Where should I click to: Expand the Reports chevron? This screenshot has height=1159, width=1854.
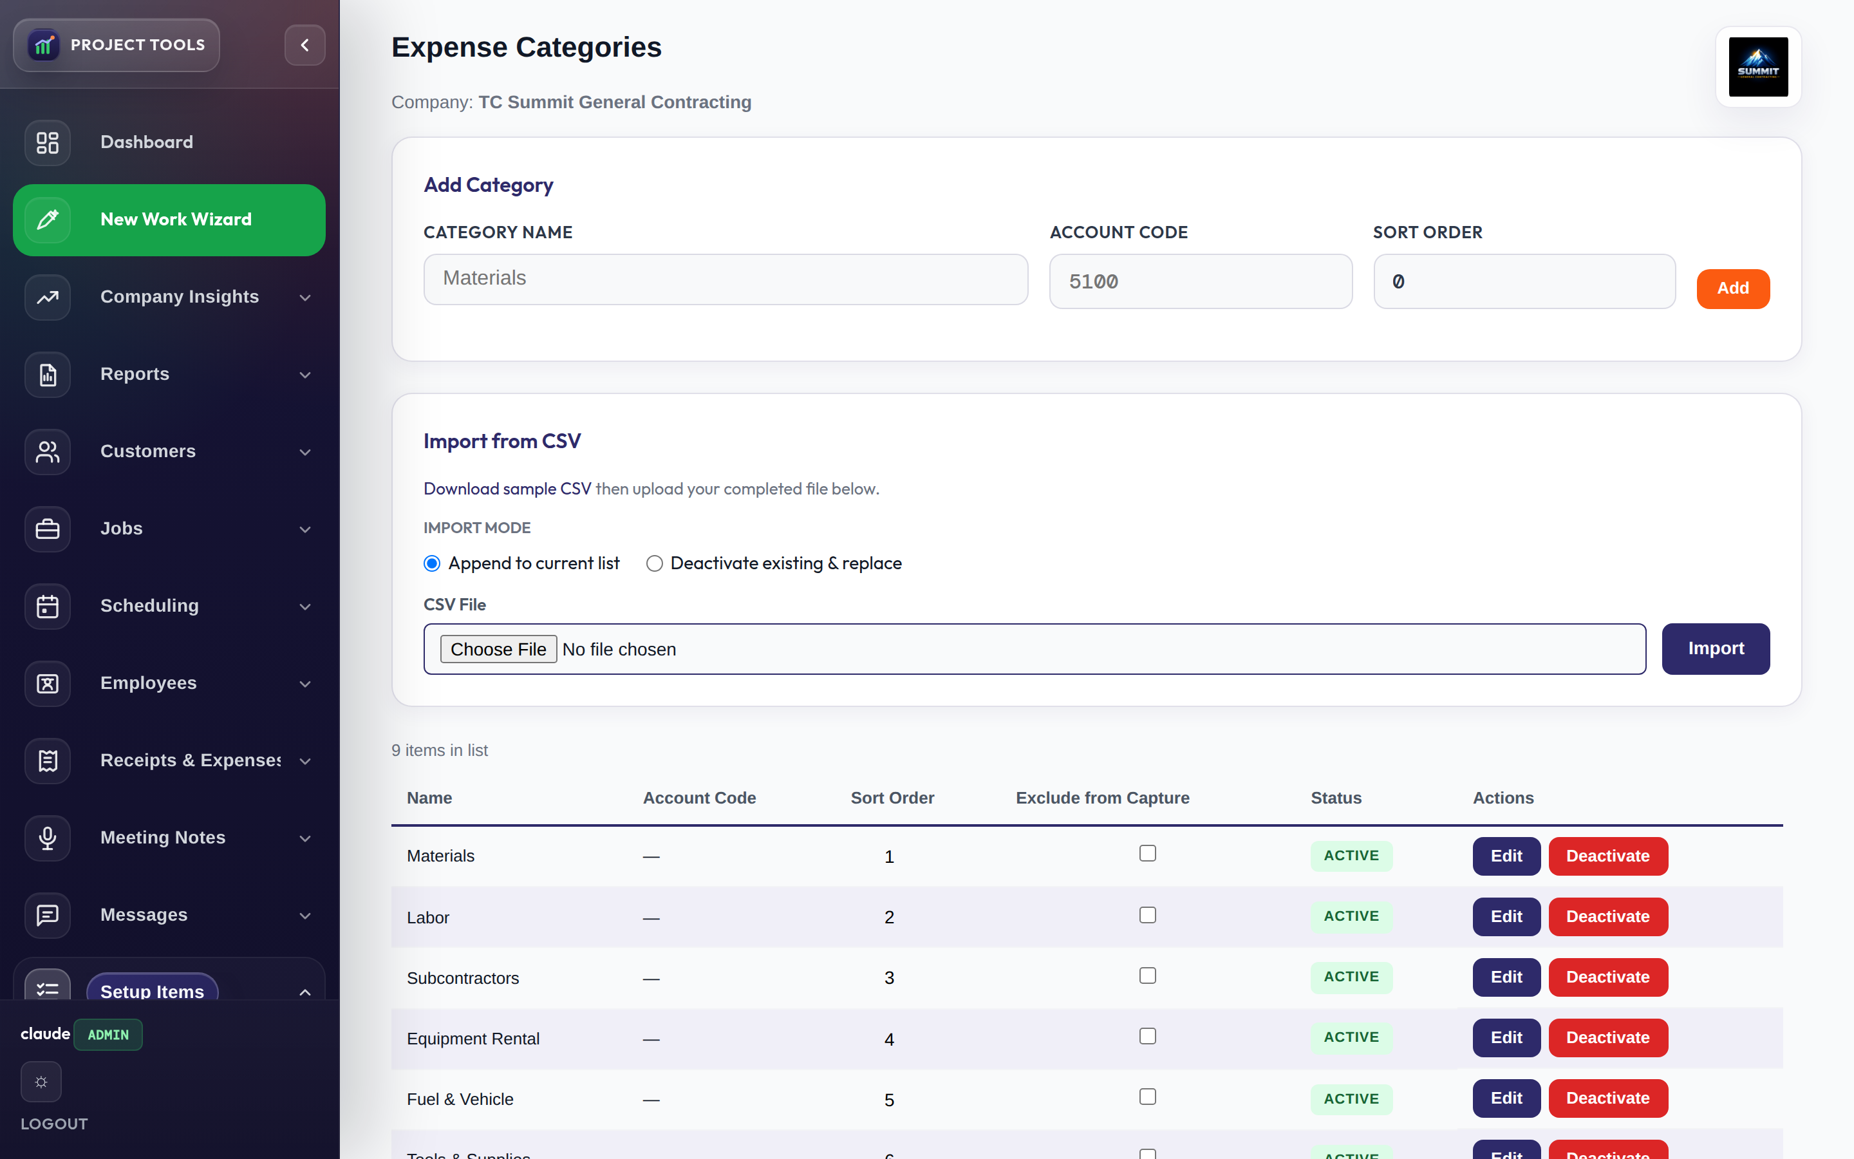pyautogui.click(x=305, y=375)
